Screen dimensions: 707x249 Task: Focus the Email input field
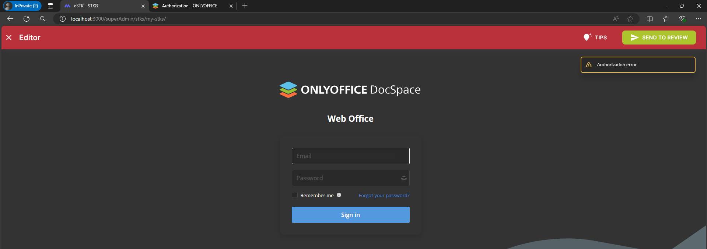point(350,156)
